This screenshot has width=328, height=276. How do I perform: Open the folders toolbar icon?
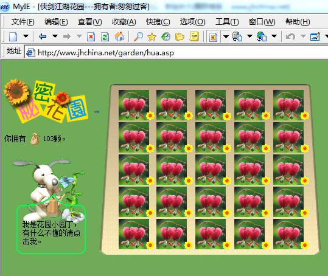click(180, 36)
